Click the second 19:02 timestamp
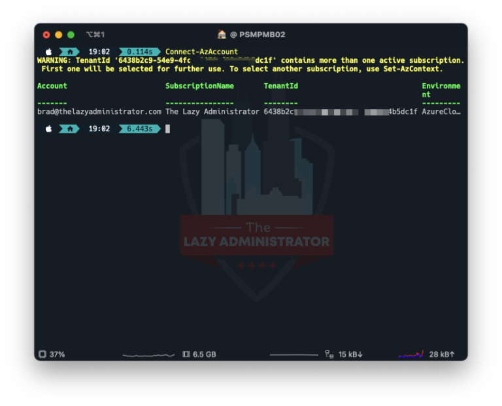The width and height of the screenshot is (502, 406). tap(99, 129)
